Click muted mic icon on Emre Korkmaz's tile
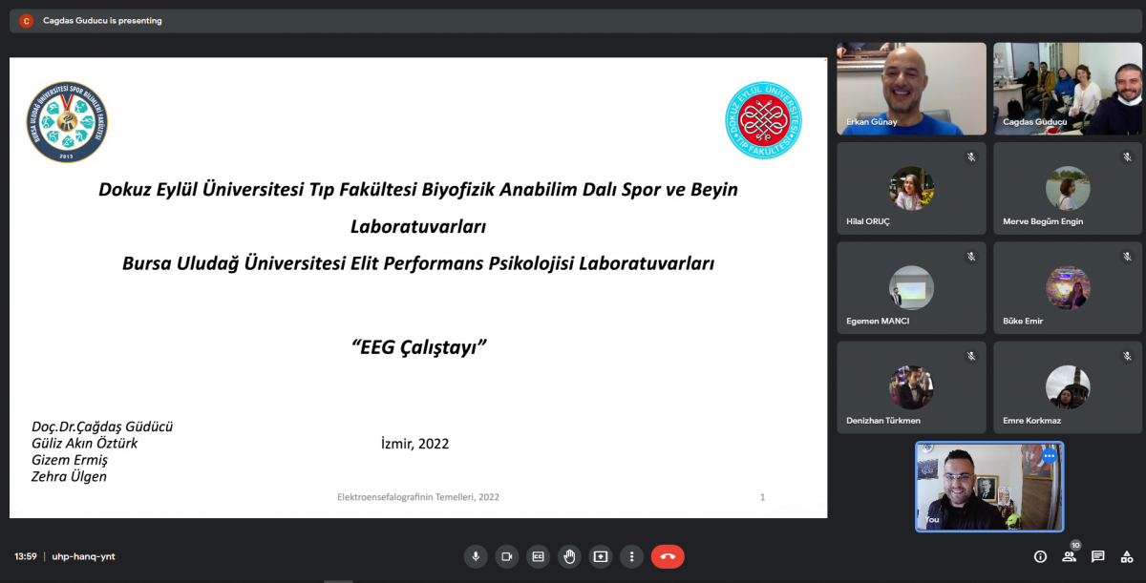The width and height of the screenshot is (1146, 583). [x=1127, y=356]
